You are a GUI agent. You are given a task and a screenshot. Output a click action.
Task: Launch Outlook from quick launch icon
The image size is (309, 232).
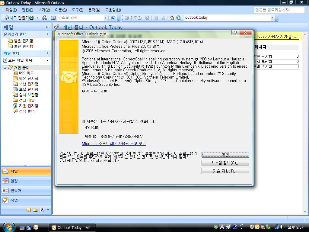(x=36, y=227)
